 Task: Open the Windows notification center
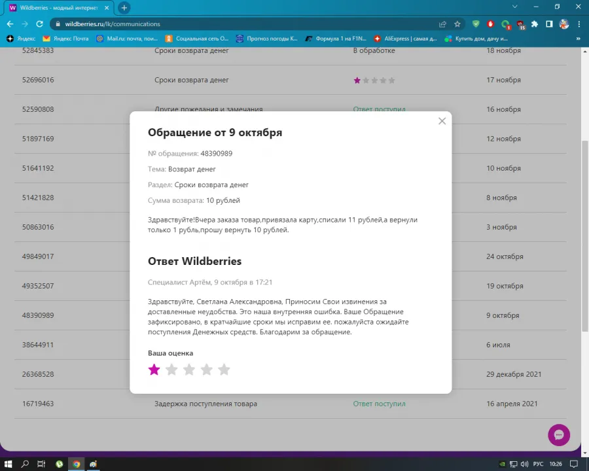pos(573,464)
